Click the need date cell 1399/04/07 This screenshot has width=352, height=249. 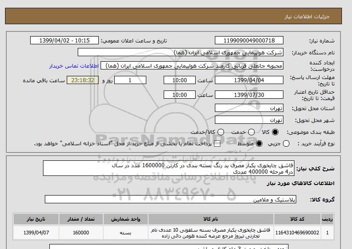(x=36, y=233)
